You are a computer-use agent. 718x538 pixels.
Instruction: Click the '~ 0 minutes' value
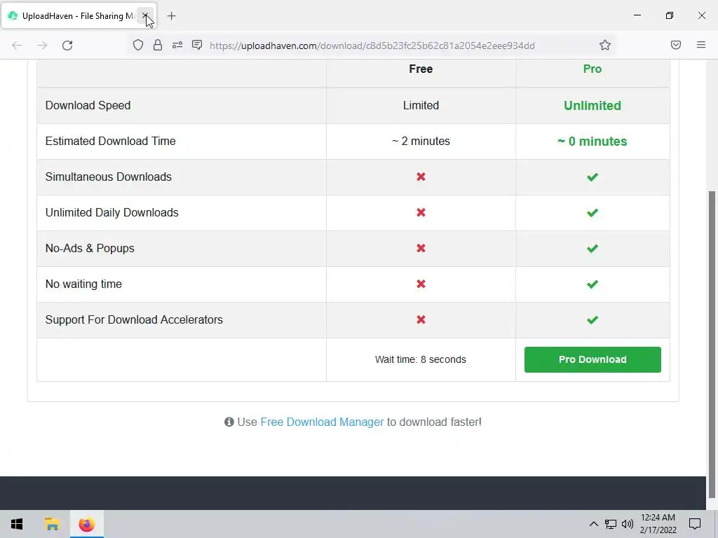point(592,142)
